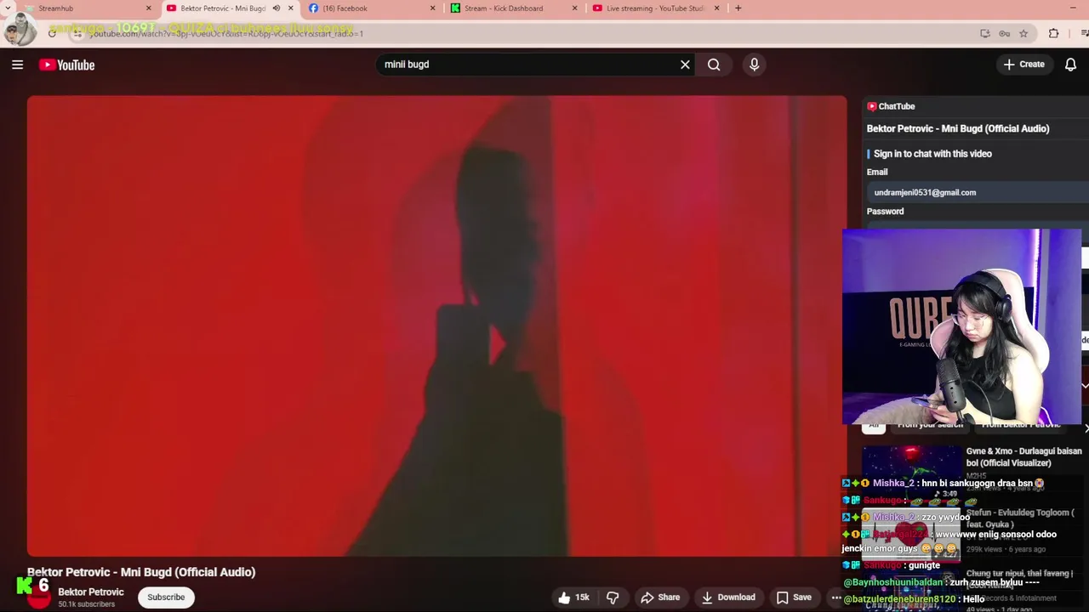Click the 'Password' label in ChatTube

pyautogui.click(x=885, y=212)
